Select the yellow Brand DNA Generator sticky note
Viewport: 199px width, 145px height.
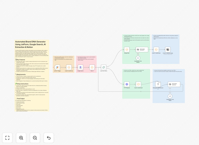point(32,76)
